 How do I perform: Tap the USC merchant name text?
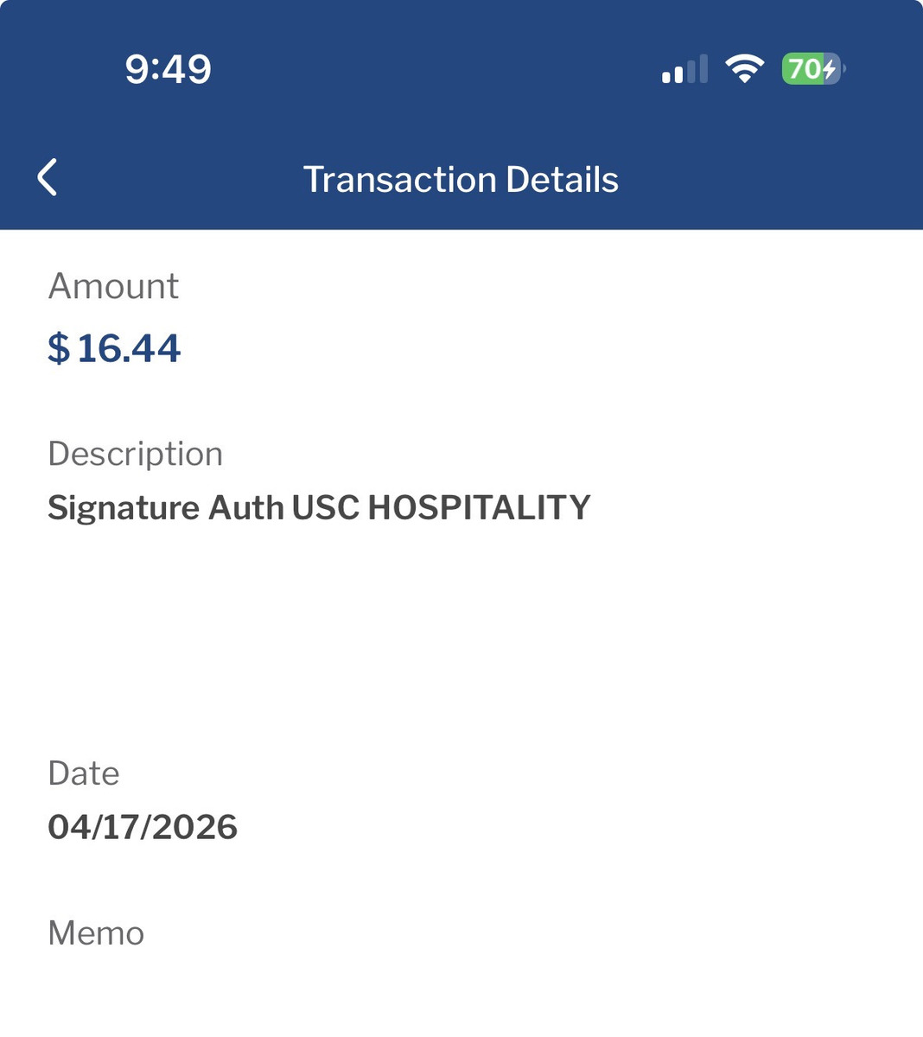tap(325, 507)
